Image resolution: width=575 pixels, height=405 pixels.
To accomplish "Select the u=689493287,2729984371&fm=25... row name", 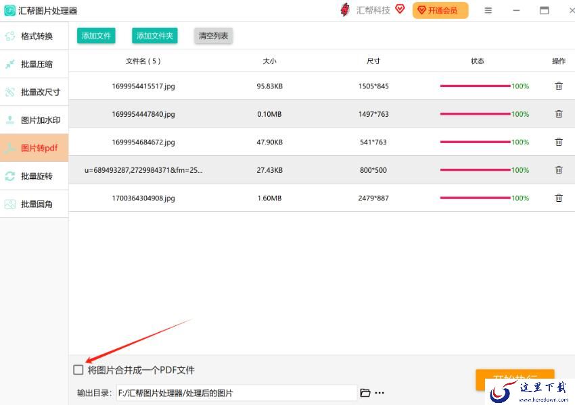I will pos(143,170).
